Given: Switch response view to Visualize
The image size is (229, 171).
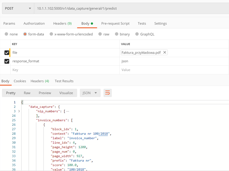Looking at the screenshot, I should [66, 93].
